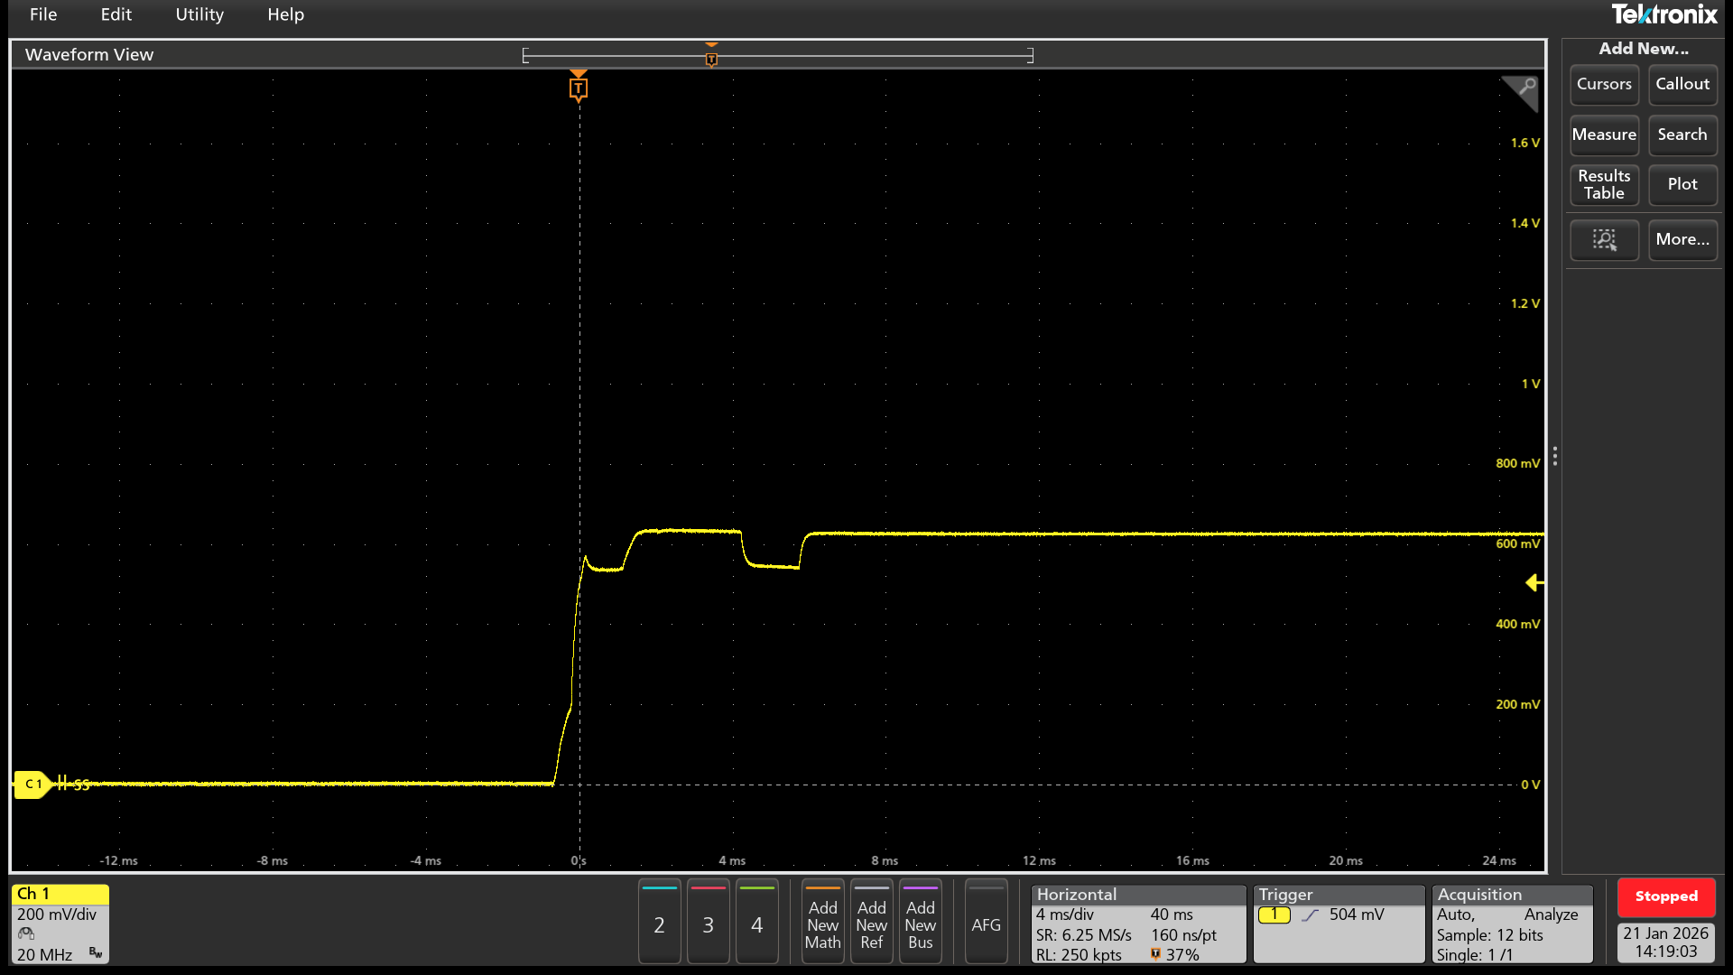Open the Acquisition settings badge
1733x975 pixels.
click(1512, 924)
